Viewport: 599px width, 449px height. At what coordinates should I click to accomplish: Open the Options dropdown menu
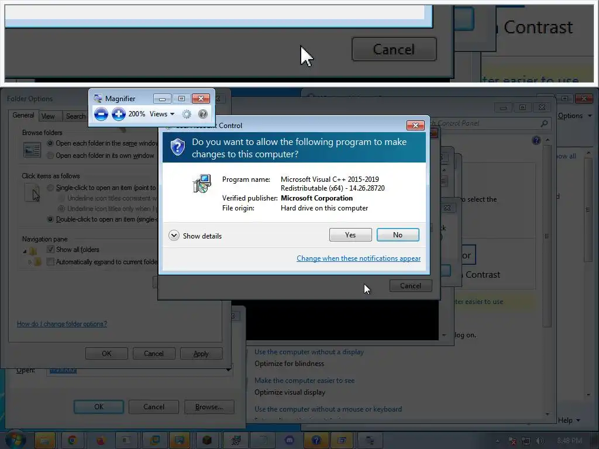click(574, 116)
